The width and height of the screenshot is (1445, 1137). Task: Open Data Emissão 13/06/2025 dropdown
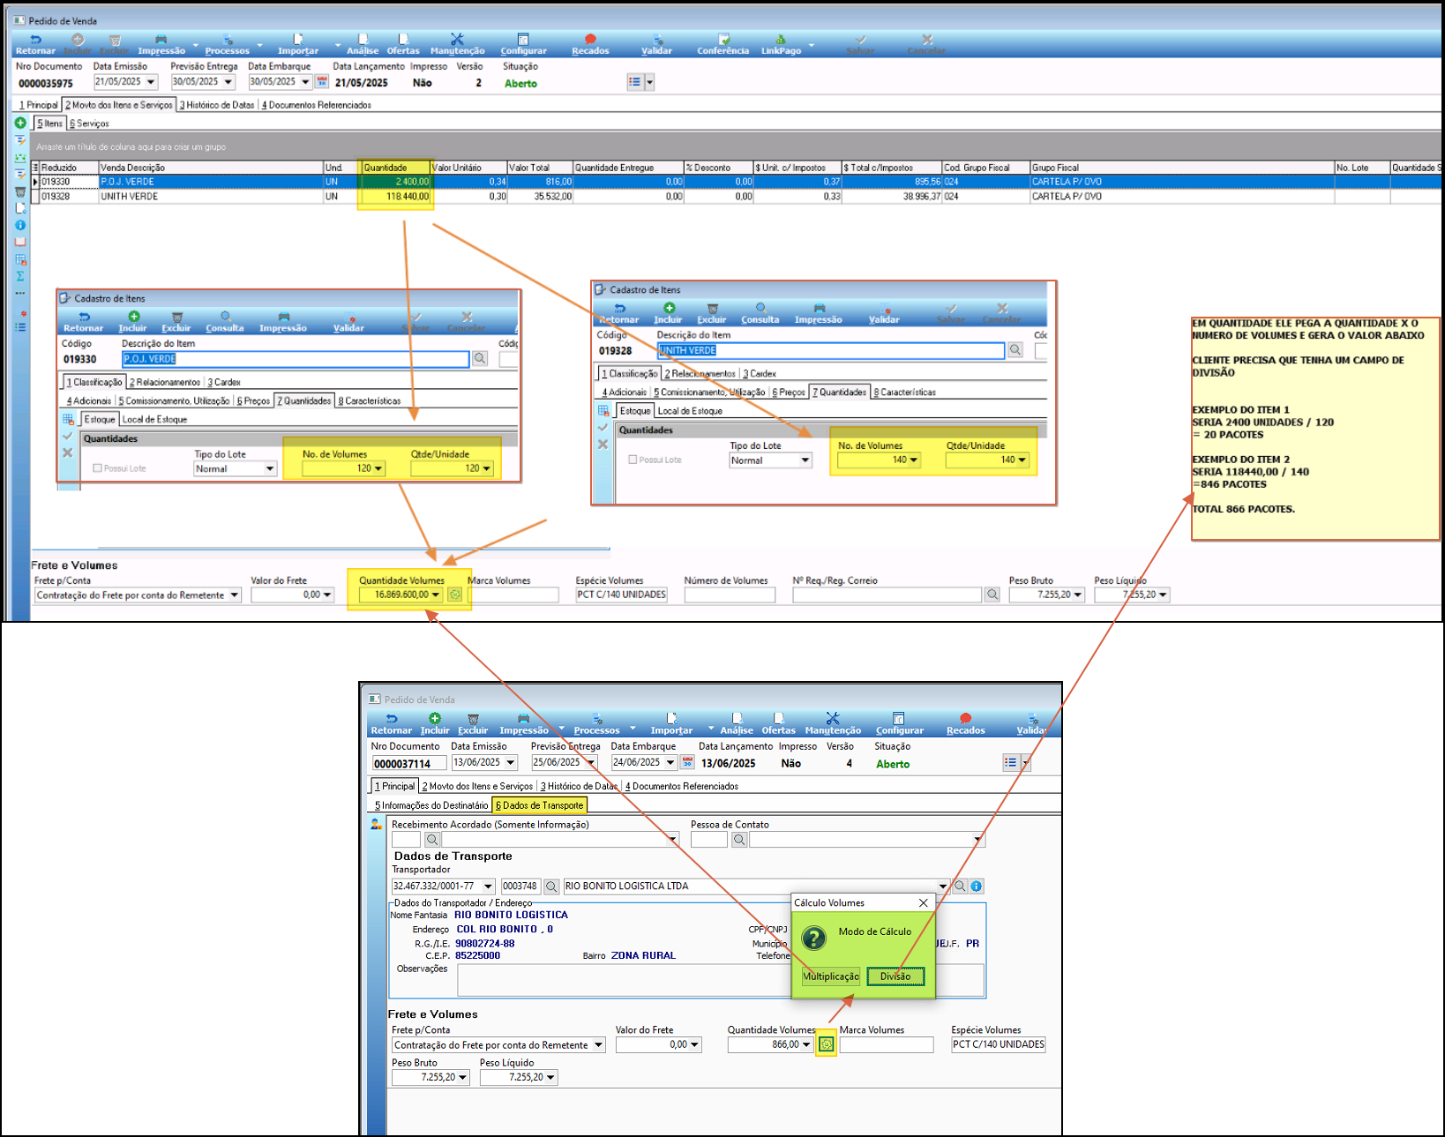[x=511, y=762]
